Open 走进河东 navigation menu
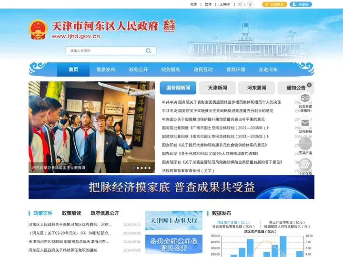 coord(268,69)
